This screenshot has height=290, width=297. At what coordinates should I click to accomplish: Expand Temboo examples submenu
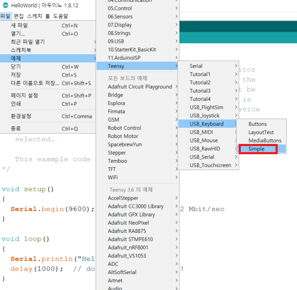138,161
